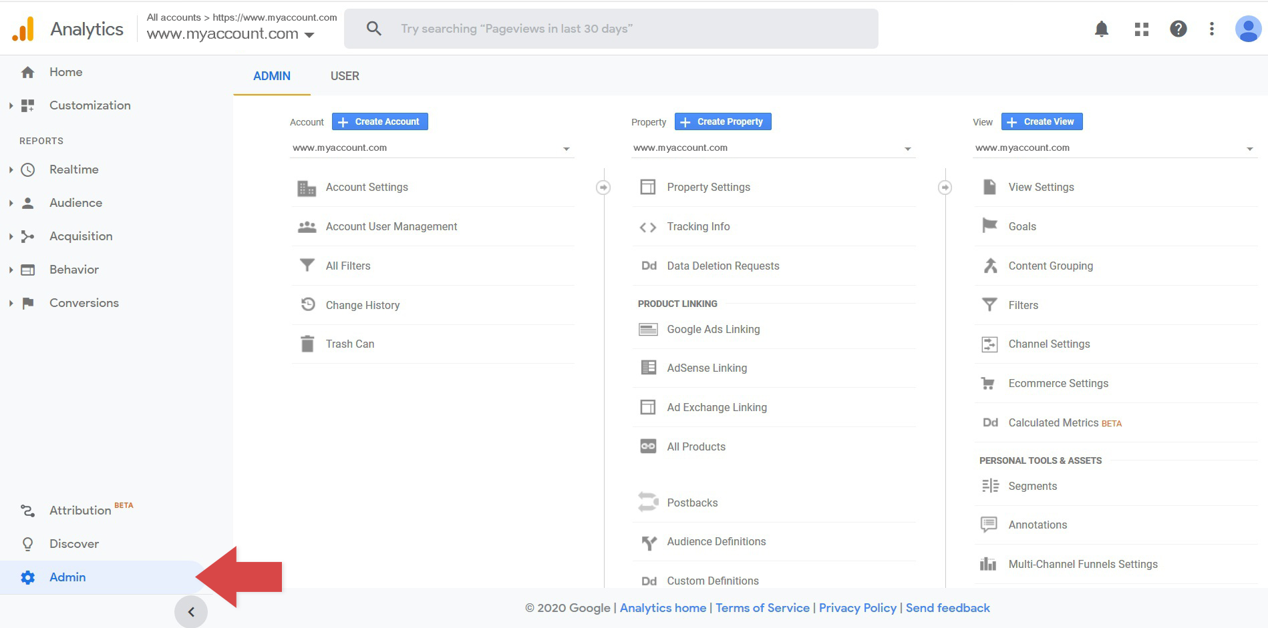The width and height of the screenshot is (1268, 628).
Task: Click the All Products link icon
Action: (648, 446)
